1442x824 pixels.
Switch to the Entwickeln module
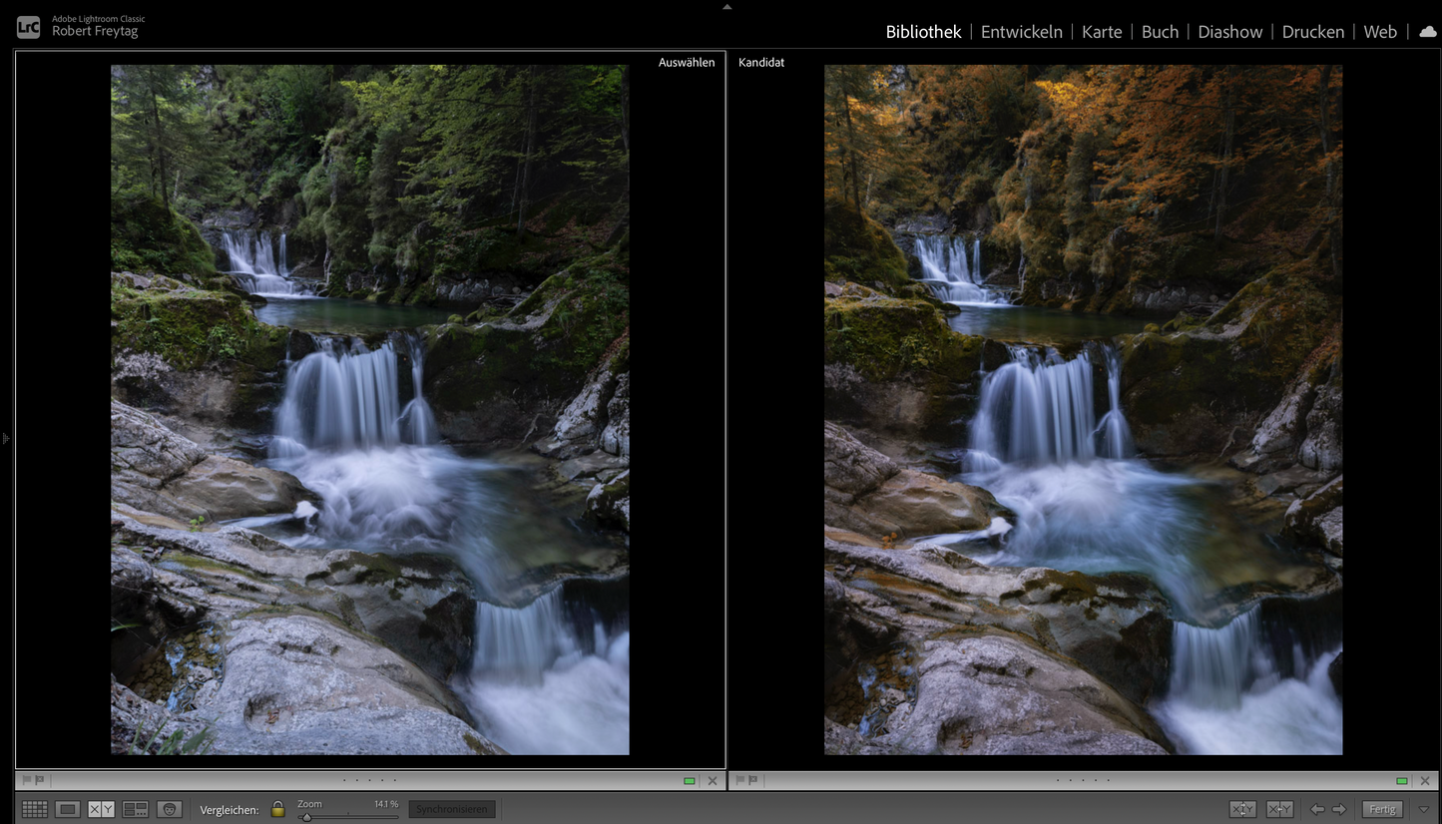[x=1021, y=31]
